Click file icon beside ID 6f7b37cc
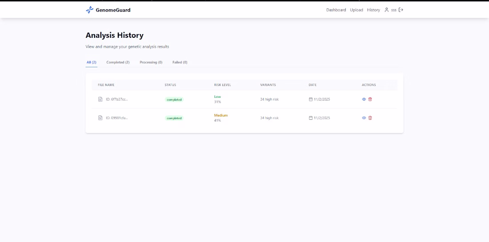This screenshot has height=242, width=489. click(x=100, y=99)
